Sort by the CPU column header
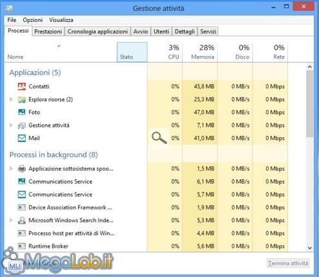The image size is (319, 277). [165, 52]
